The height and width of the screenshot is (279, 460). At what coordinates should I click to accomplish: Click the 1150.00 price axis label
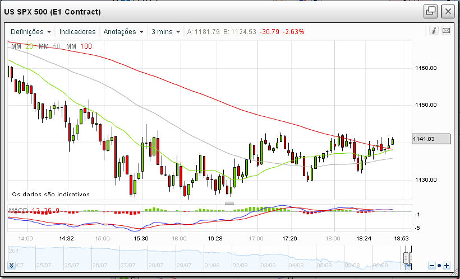point(426,105)
